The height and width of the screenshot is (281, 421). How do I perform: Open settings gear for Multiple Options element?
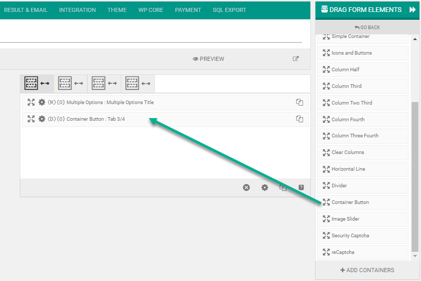click(42, 103)
